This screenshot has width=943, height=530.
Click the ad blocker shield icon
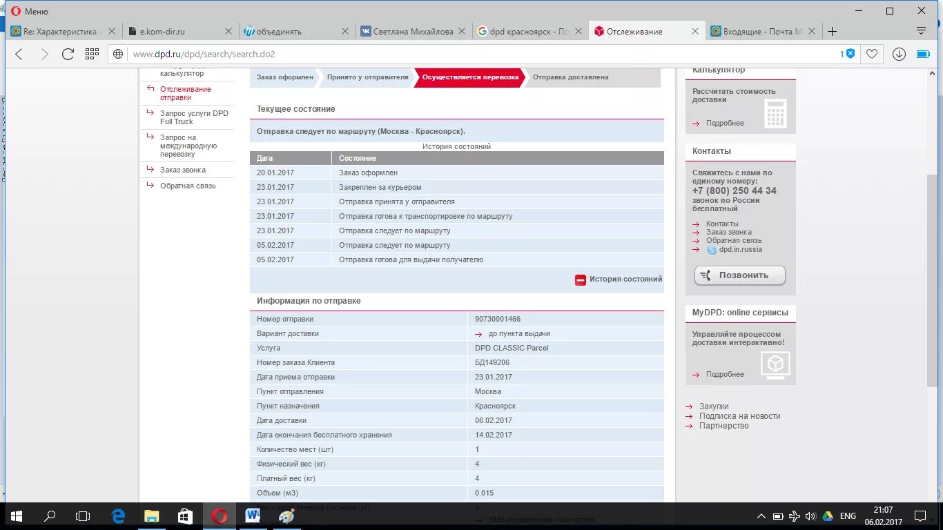(850, 54)
